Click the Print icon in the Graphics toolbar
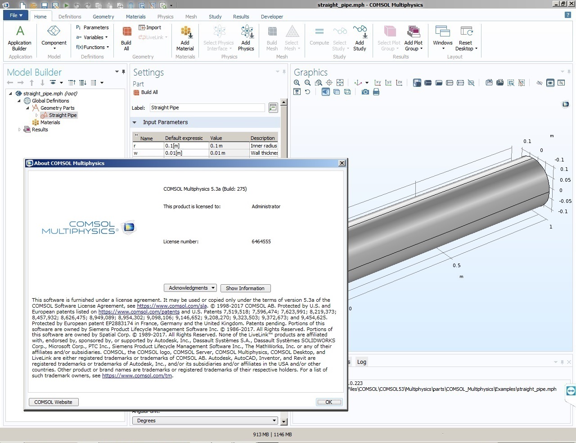The image size is (576, 443). pyautogui.click(x=376, y=92)
